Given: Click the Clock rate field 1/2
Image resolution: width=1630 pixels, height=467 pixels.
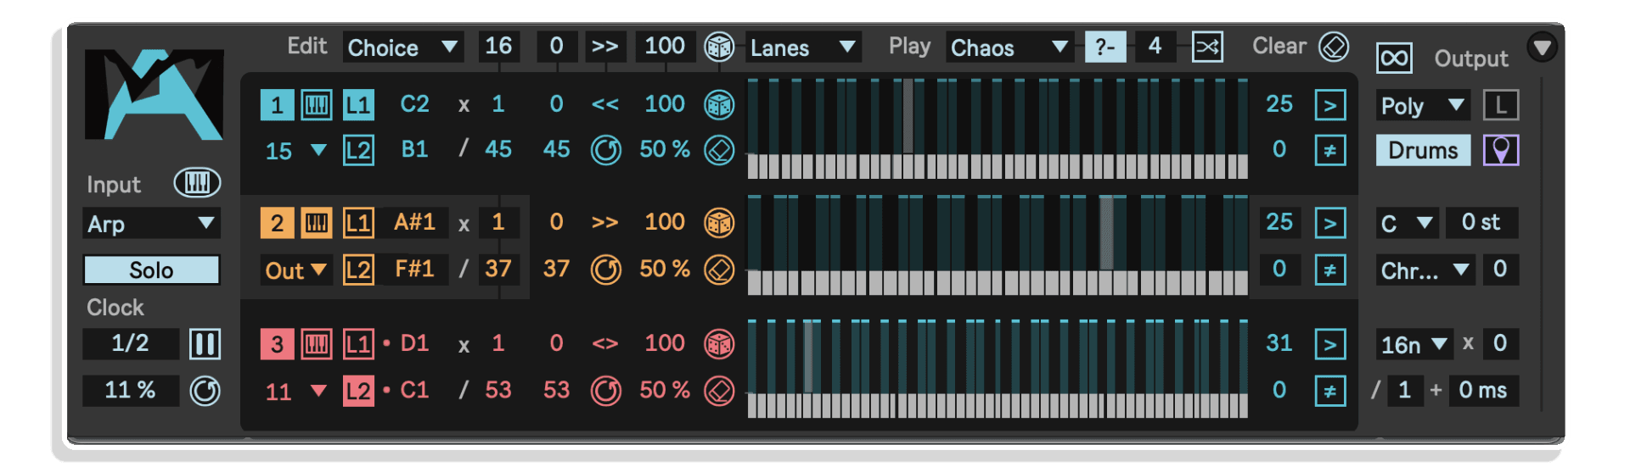Looking at the screenshot, I should coord(131,344).
